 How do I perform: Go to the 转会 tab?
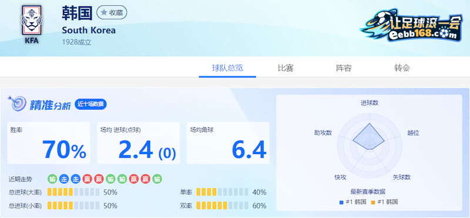pos(402,68)
